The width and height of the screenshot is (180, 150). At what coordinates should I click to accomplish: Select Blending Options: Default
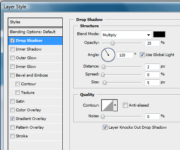tap(35, 32)
